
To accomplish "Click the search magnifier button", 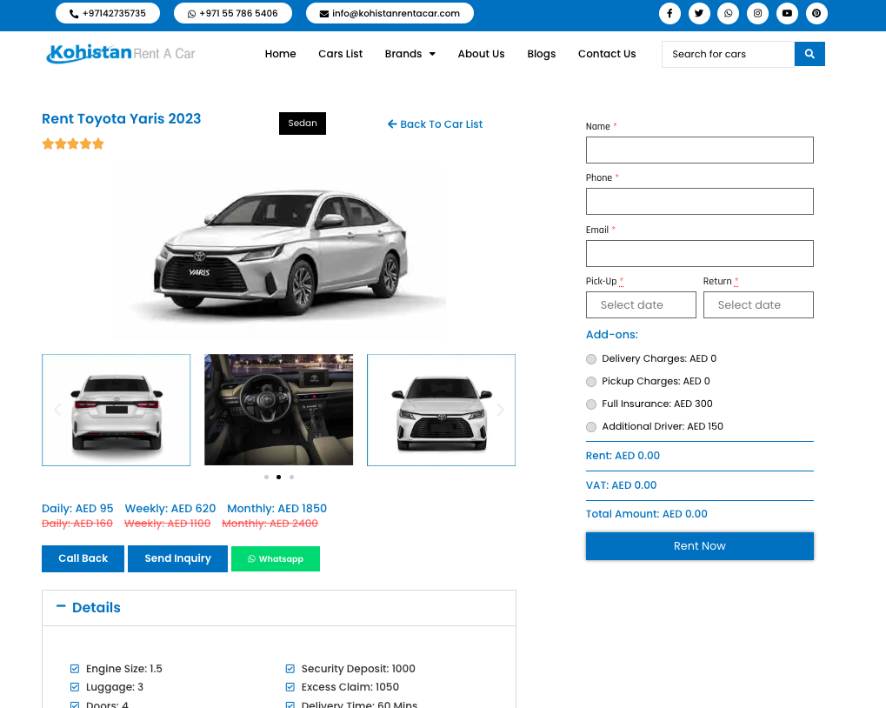I will [x=809, y=54].
